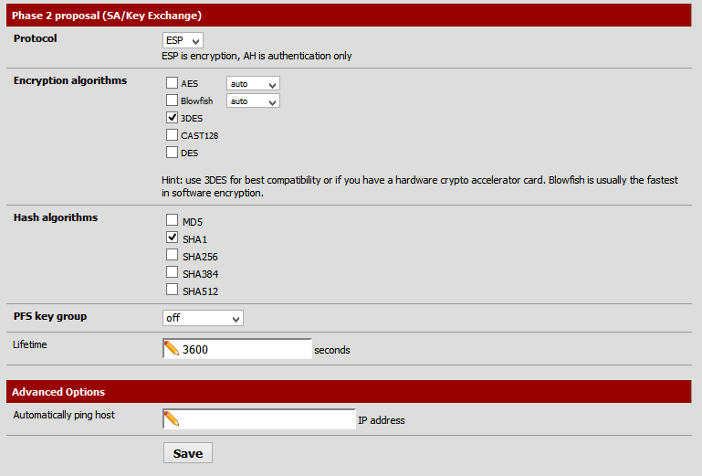This screenshot has height=476, width=702.
Task: Select the SHA512 hash checkbox
Action: click(172, 290)
